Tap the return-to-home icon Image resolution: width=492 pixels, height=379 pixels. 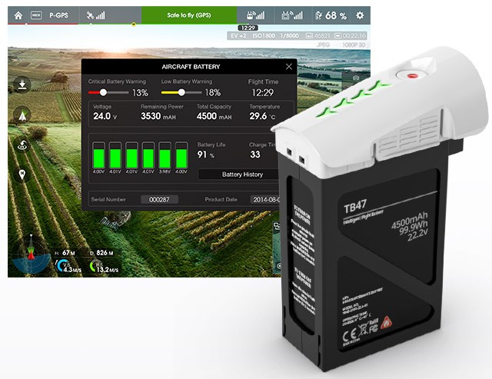pyautogui.click(x=22, y=145)
